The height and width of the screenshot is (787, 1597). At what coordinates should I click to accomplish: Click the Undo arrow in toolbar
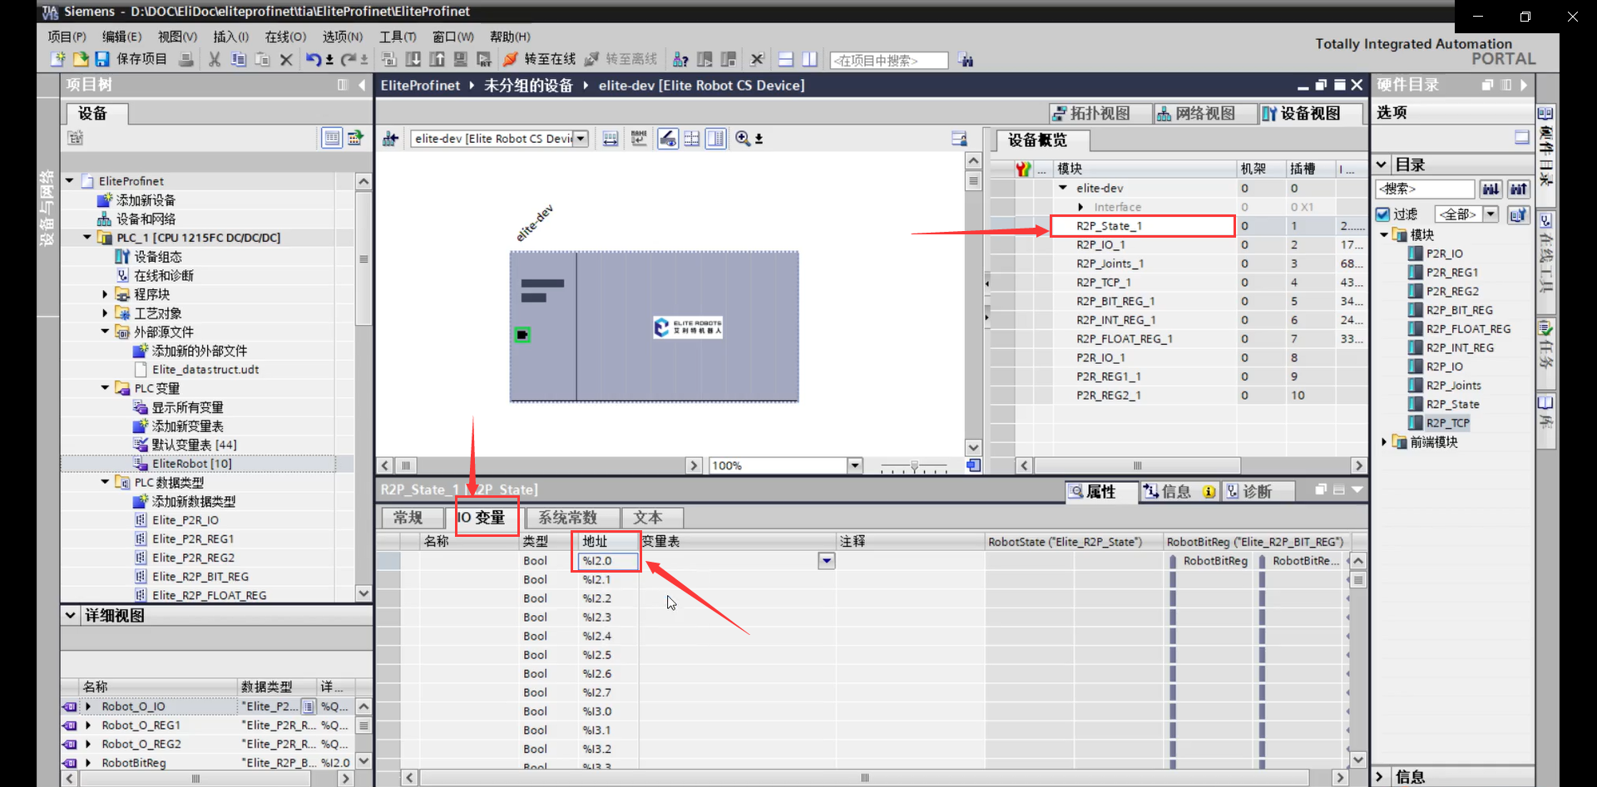point(313,59)
